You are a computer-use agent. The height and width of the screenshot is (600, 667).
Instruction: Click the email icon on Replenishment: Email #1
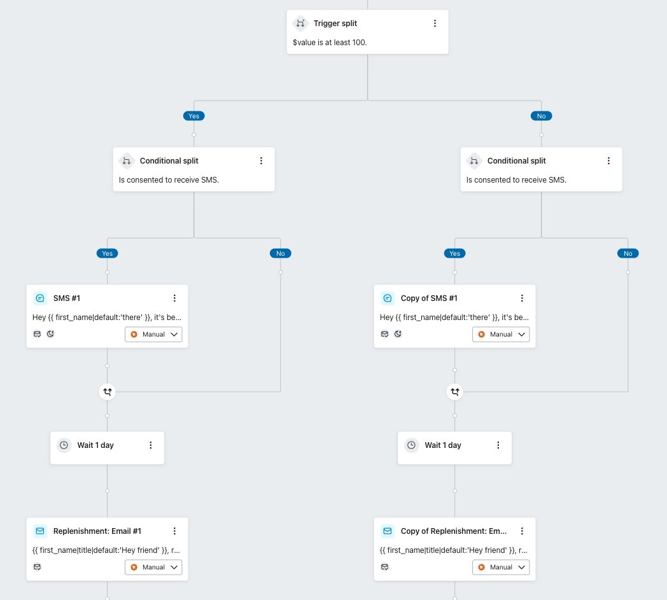[40, 531]
